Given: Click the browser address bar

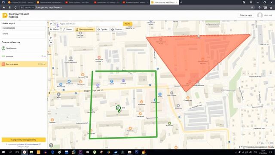Looking at the screenshot, I should (x=137, y=8).
